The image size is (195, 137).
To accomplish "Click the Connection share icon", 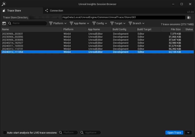I will pyautogui.click(x=46, y=11).
